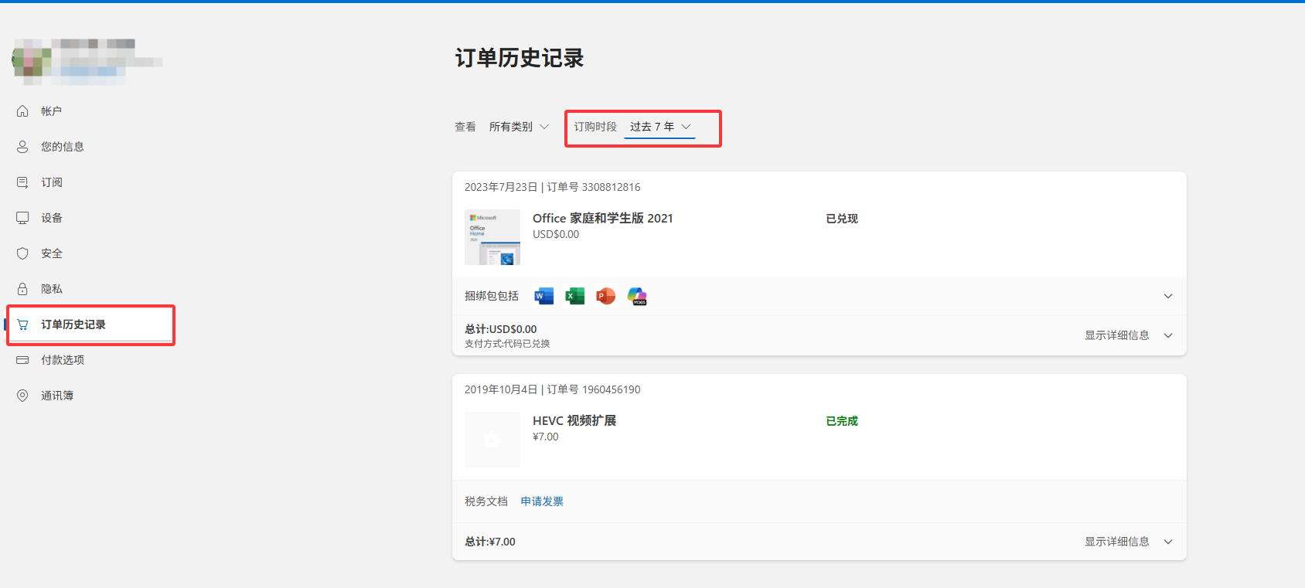Open the Office 家庭和学生版 2021 product title
1305x588 pixels.
603,219
